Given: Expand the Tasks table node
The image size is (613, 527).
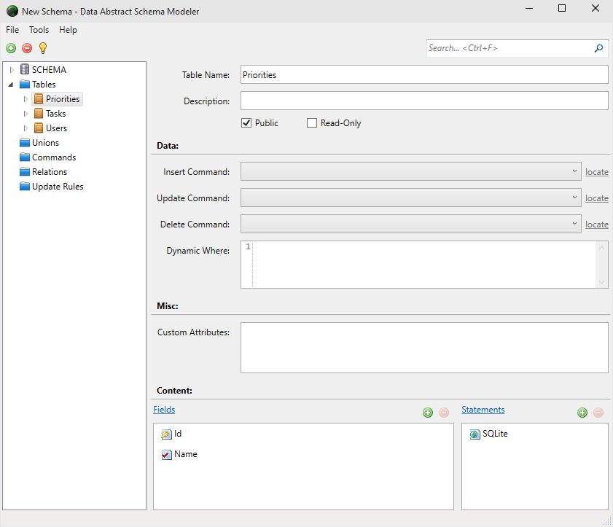Looking at the screenshot, I should [26, 114].
